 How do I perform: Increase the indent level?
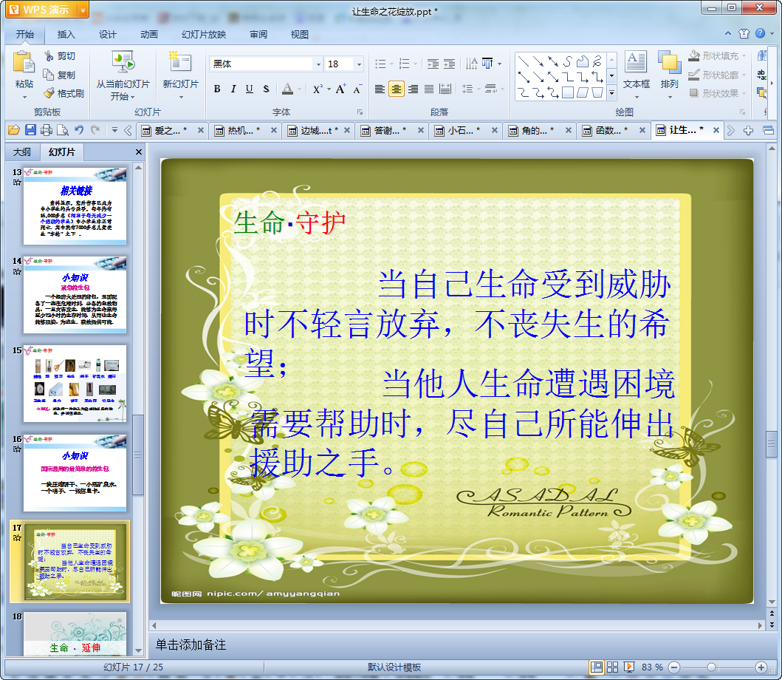tap(450, 64)
